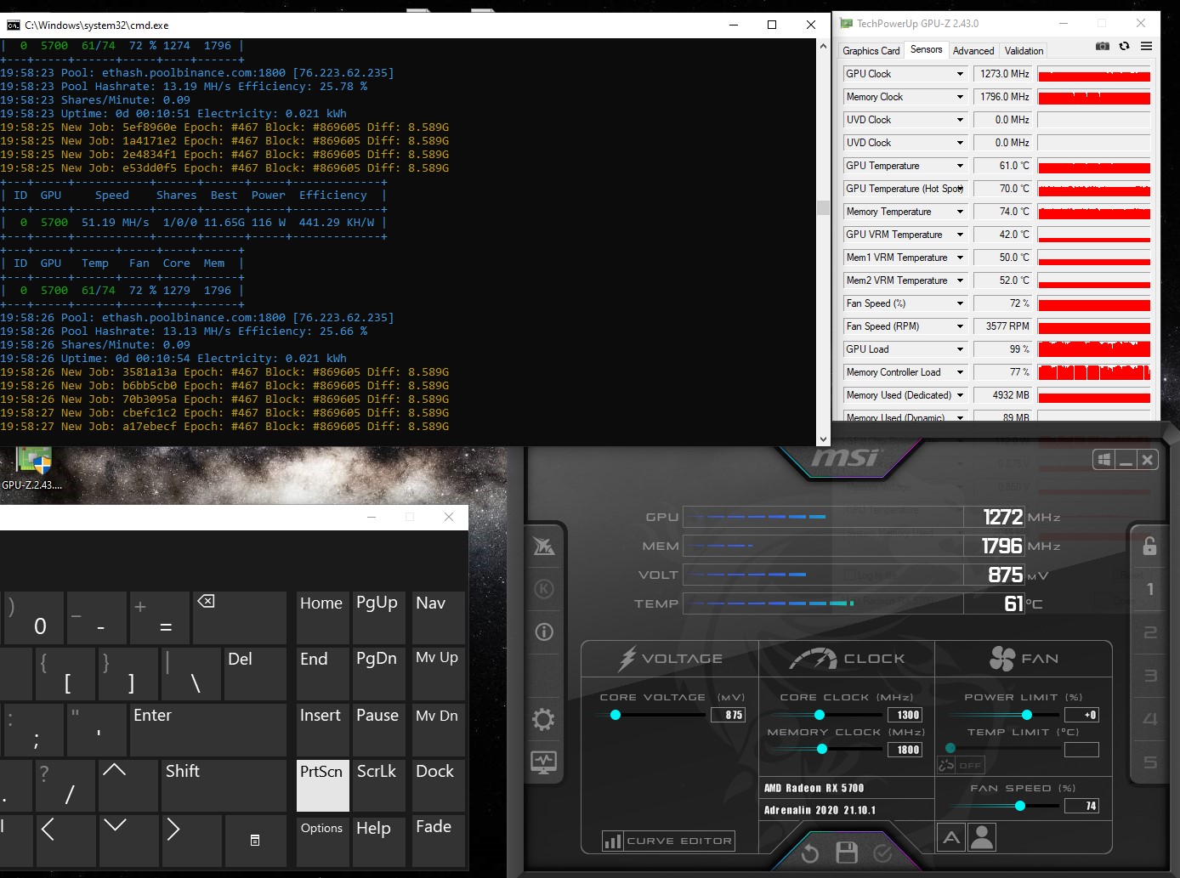Viewport: 1180px width, 878px height.
Task: Click the Memory Clock 1800 value field
Action: click(x=905, y=750)
